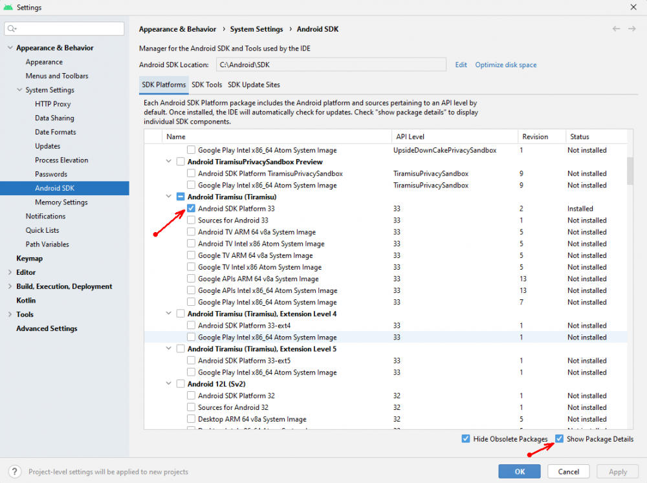Viewport: 647px width, 483px height.
Task: Click the Edit SDK location link
Action: point(461,65)
